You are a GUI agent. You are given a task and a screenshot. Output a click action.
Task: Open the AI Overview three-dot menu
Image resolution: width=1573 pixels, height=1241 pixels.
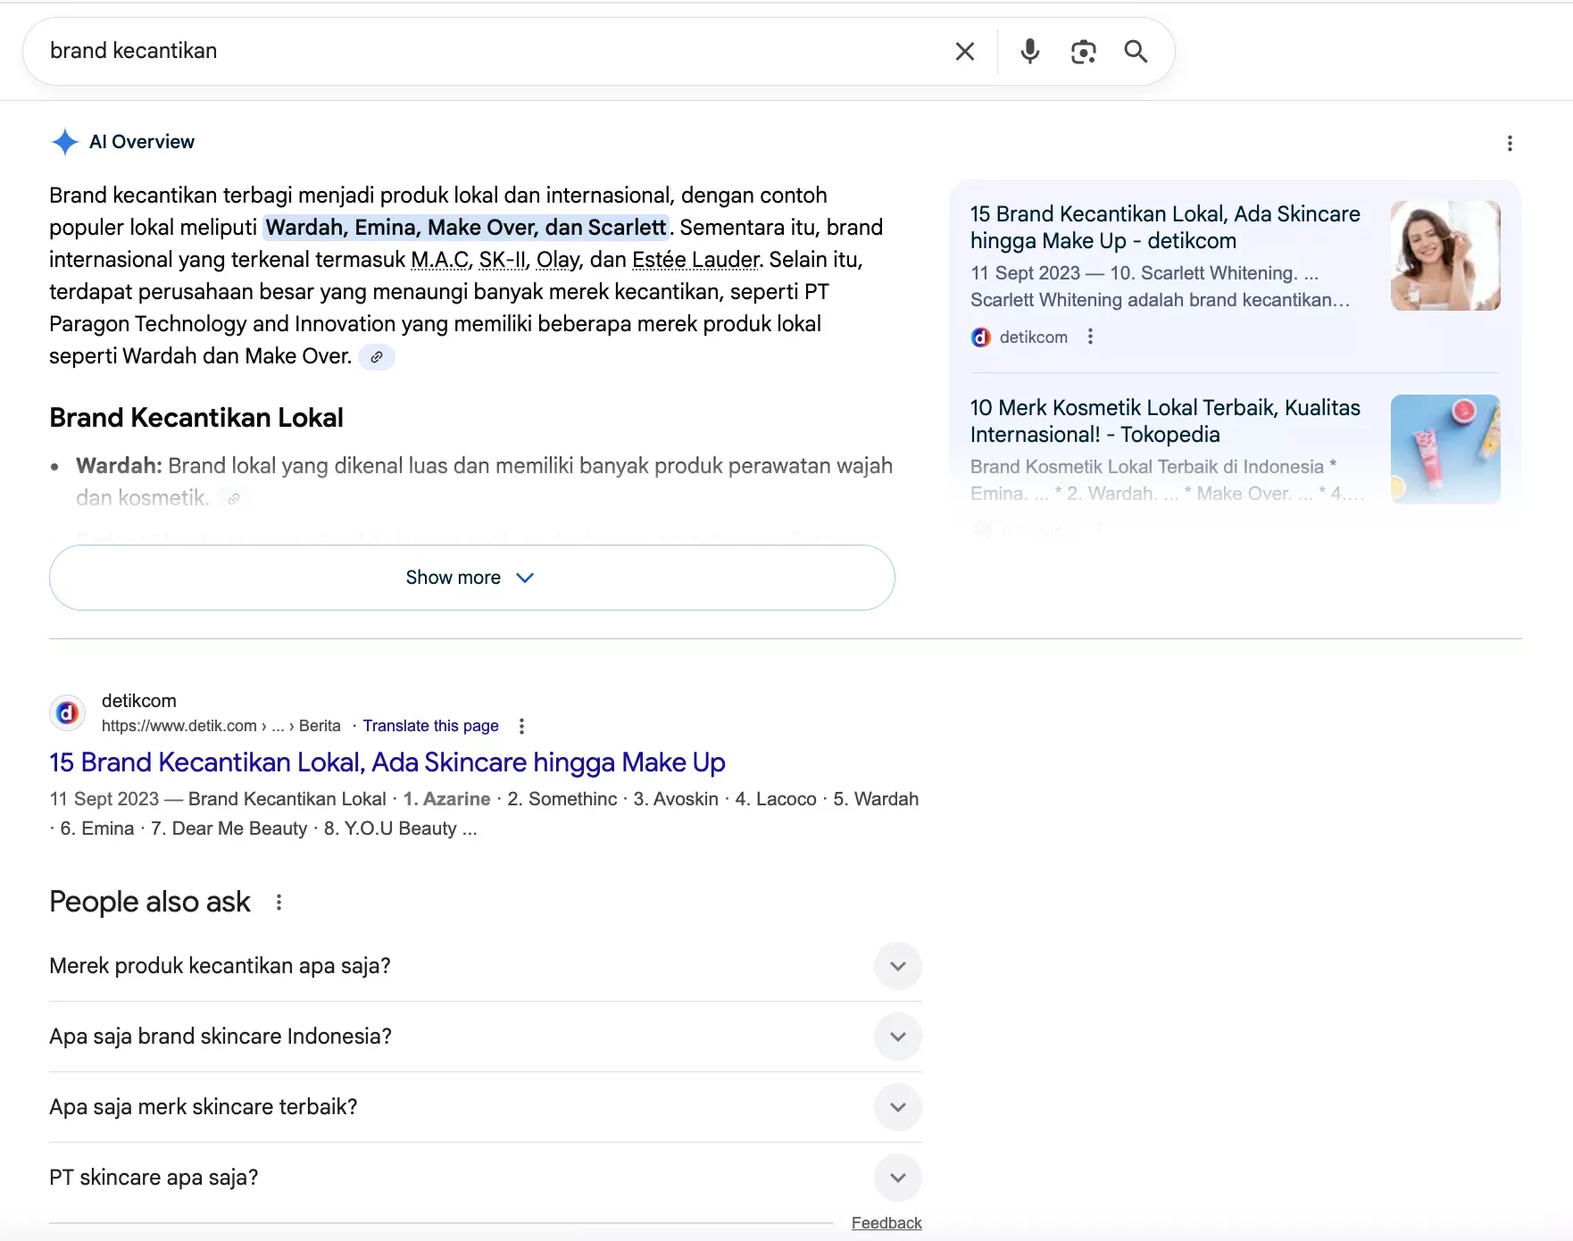tap(1510, 143)
